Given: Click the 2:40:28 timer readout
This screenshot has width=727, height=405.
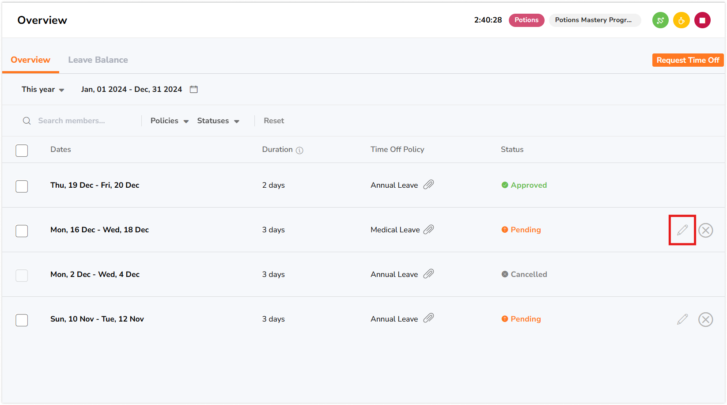Looking at the screenshot, I should click(x=488, y=20).
